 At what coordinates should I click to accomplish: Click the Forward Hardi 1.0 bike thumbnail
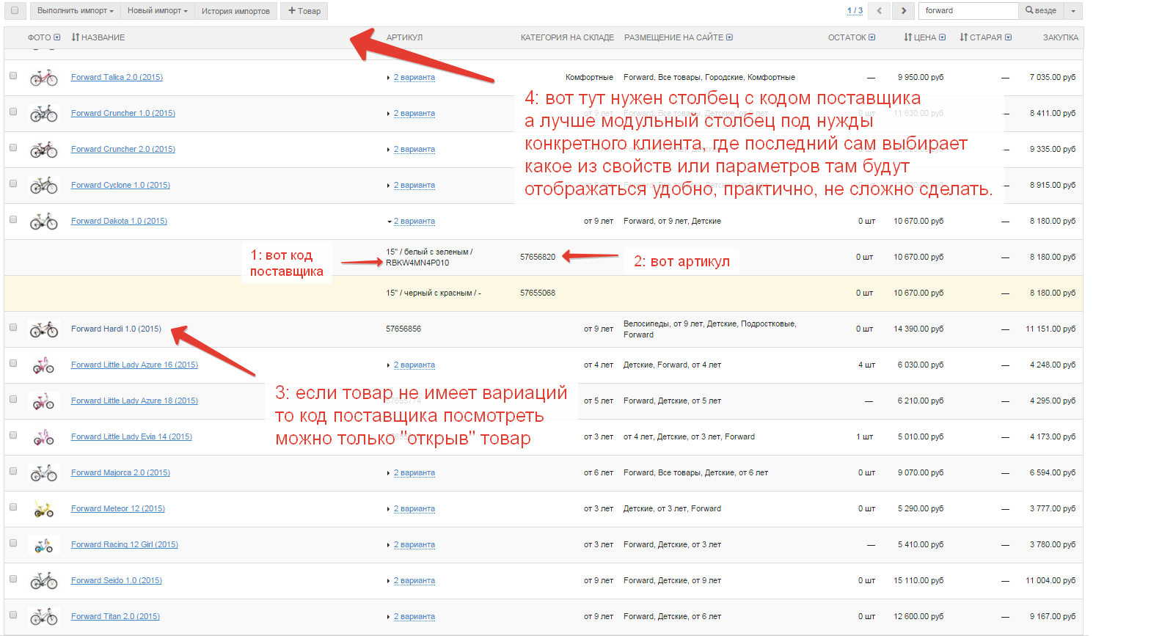[43, 329]
